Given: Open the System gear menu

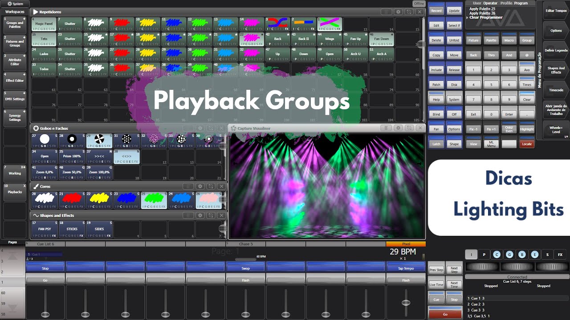Looking at the screenshot, I should pyautogui.click(x=15, y=4).
